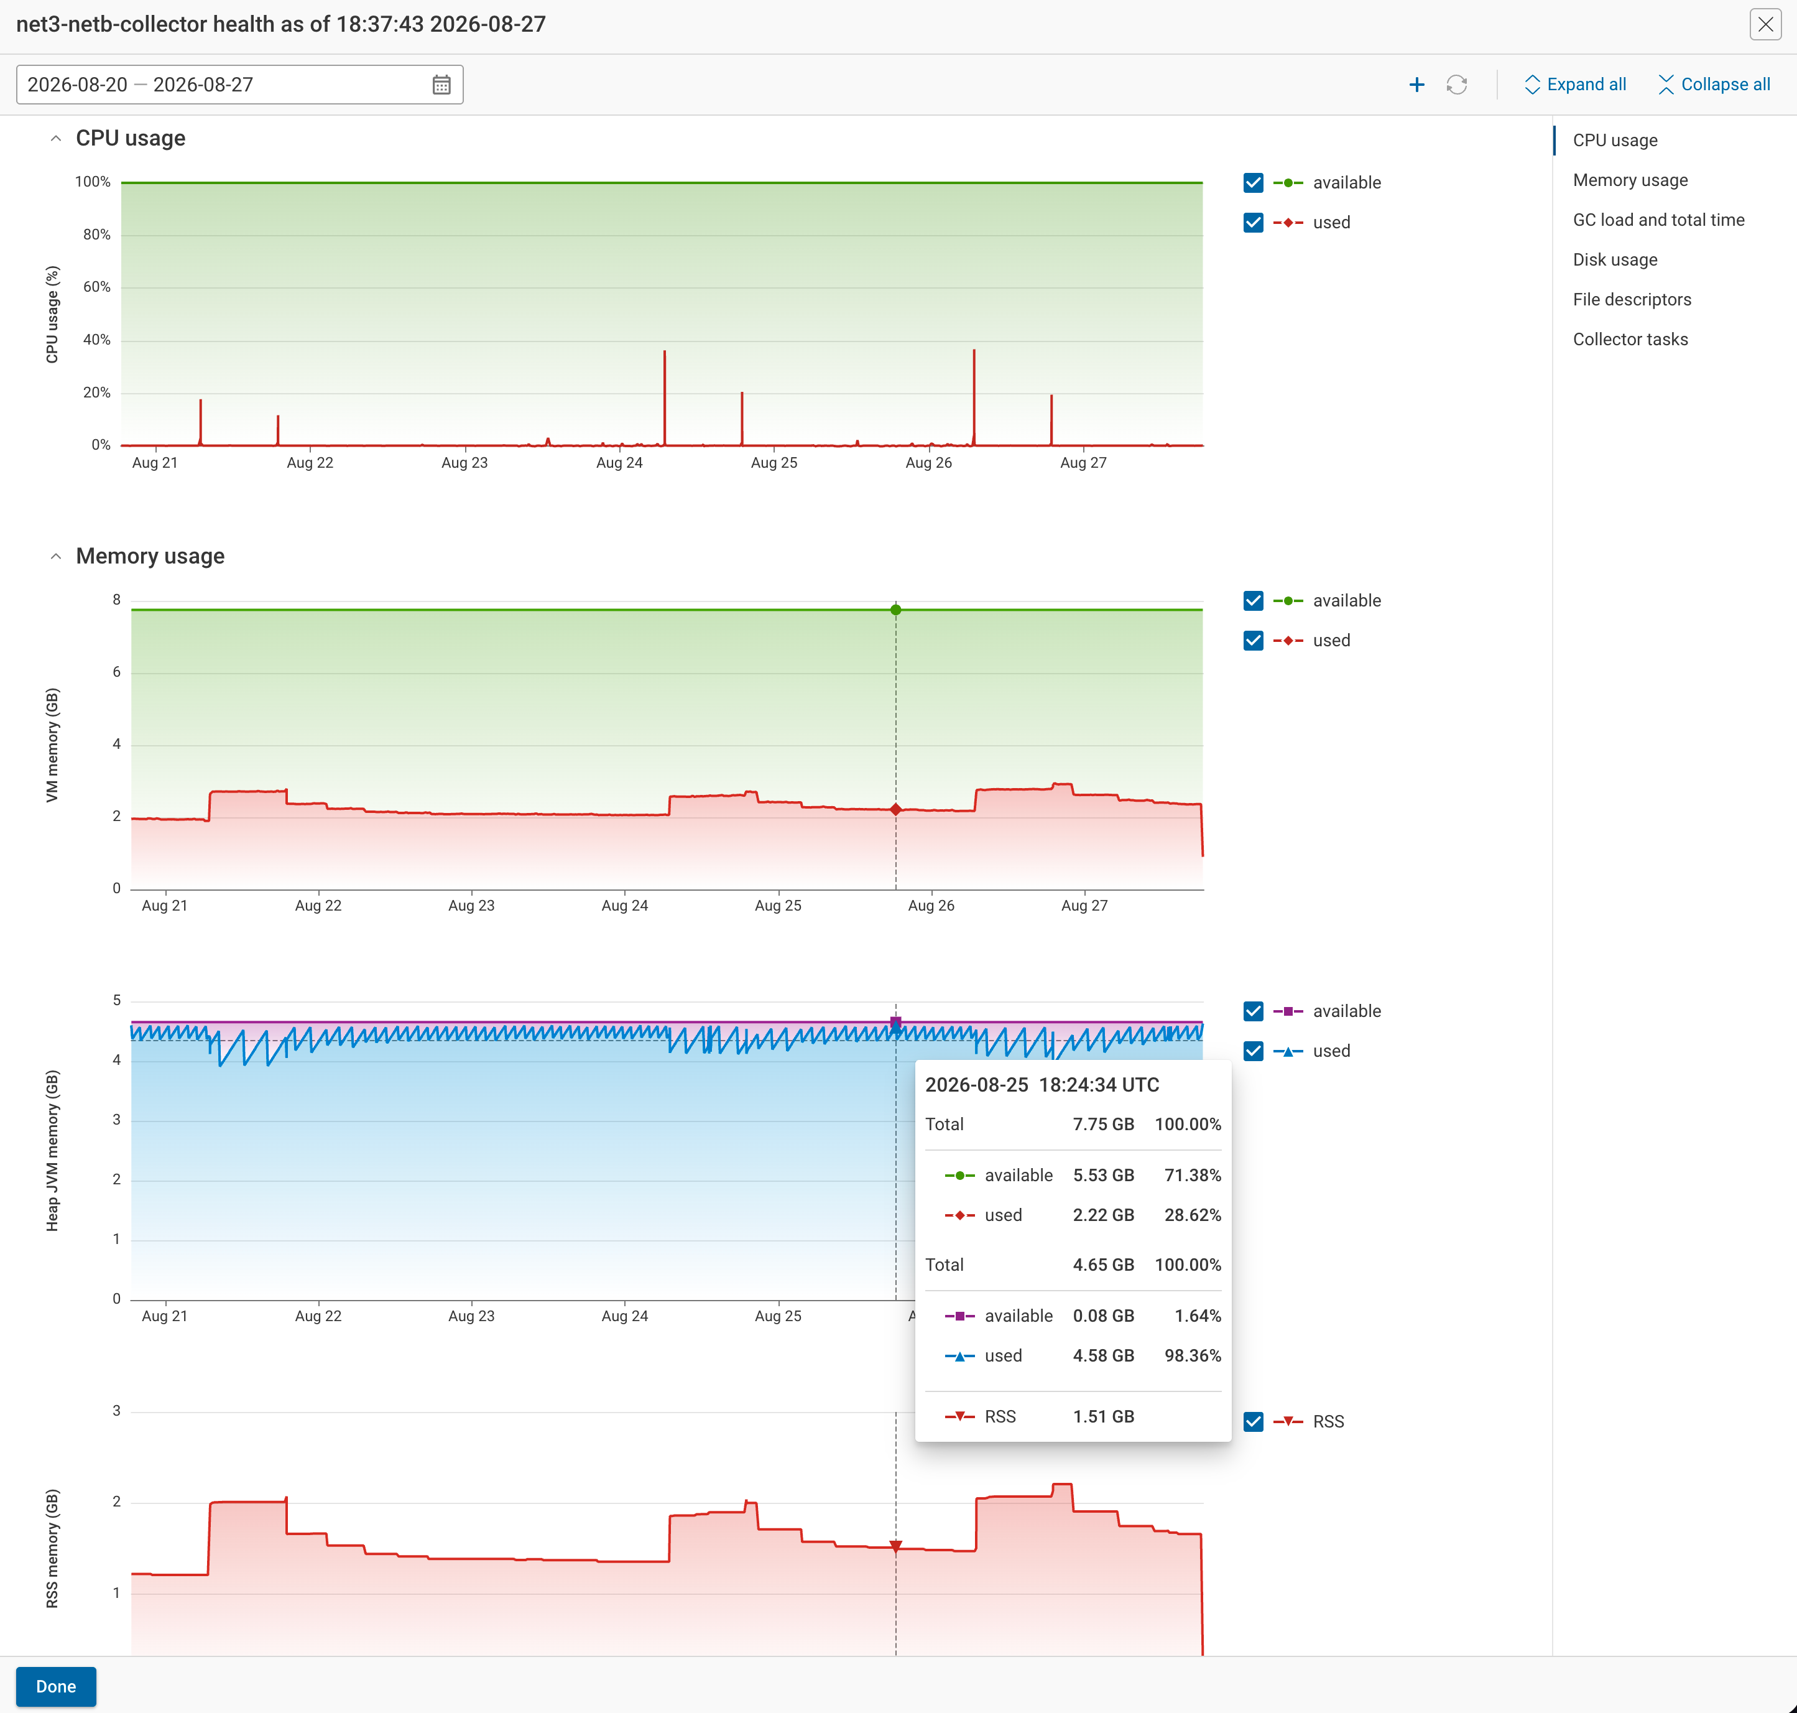Toggle VM memory used checkbox
Viewport: 1797px width, 1713px height.
1253,641
